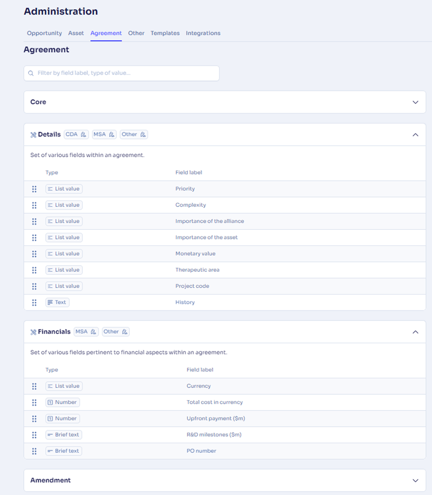Image resolution: width=432 pixels, height=495 pixels.
Task: Click the Project code field label
Action: click(192, 286)
